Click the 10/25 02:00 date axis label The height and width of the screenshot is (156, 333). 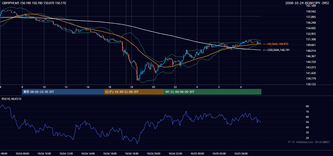(x=219, y=153)
